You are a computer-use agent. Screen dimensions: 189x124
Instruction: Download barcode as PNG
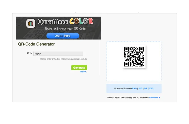[134, 88]
